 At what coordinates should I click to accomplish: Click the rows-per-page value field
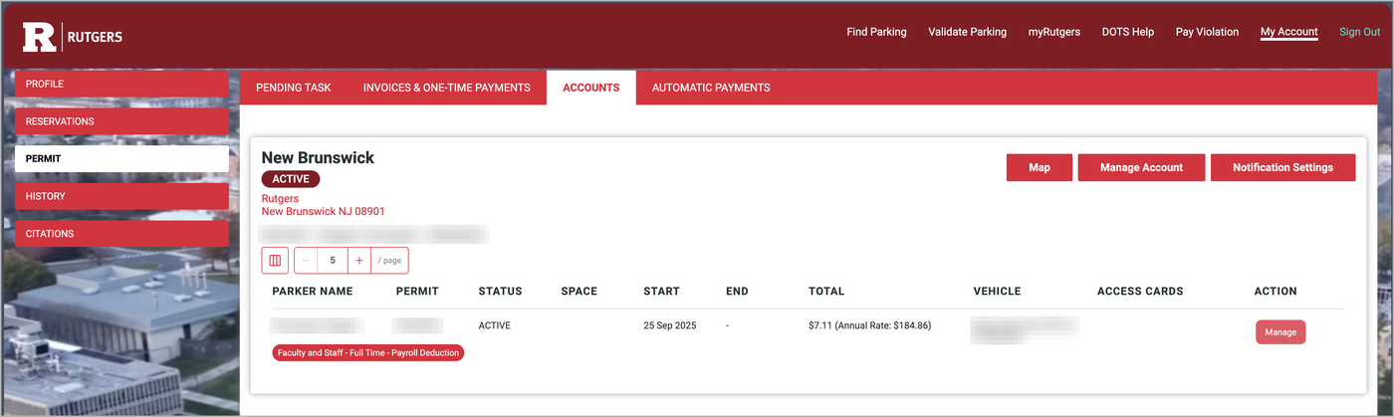[x=333, y=261]
